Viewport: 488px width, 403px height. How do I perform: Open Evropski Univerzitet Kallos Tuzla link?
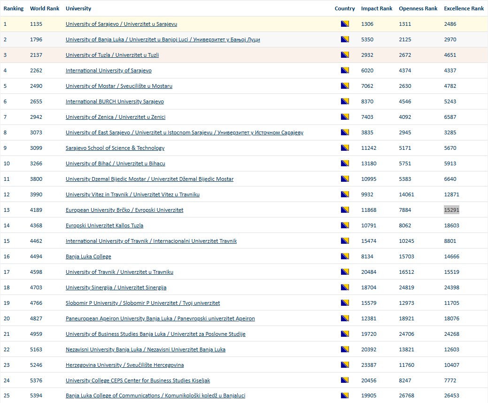click(104, 225)
